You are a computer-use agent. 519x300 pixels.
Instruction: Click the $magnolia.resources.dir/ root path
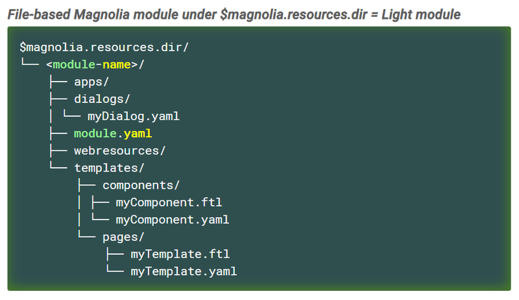[x=104, y=47]
